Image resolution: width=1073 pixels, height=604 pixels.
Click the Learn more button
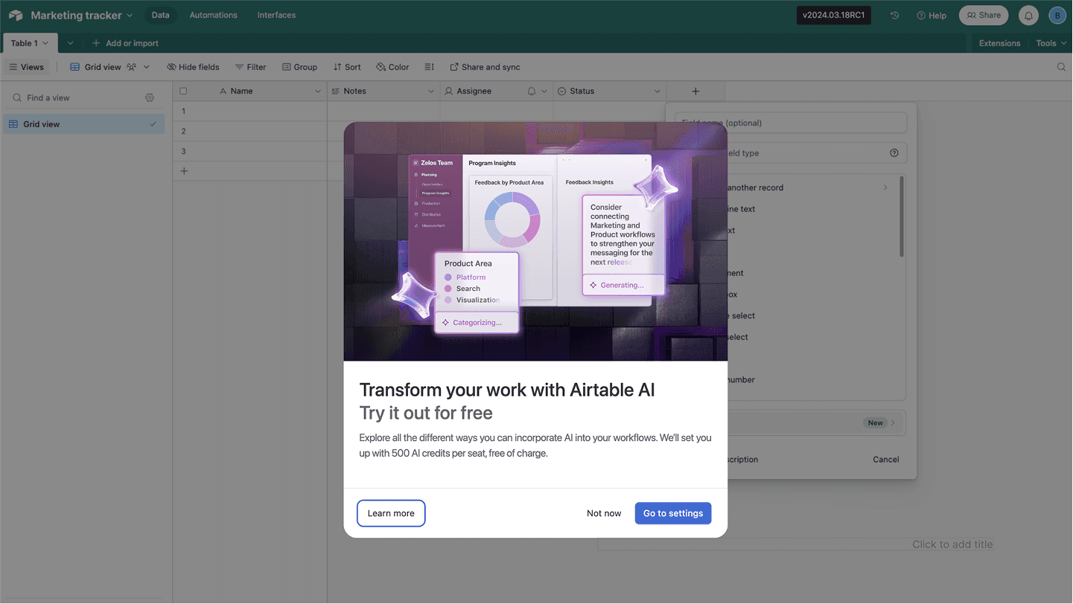pos(391,513)
